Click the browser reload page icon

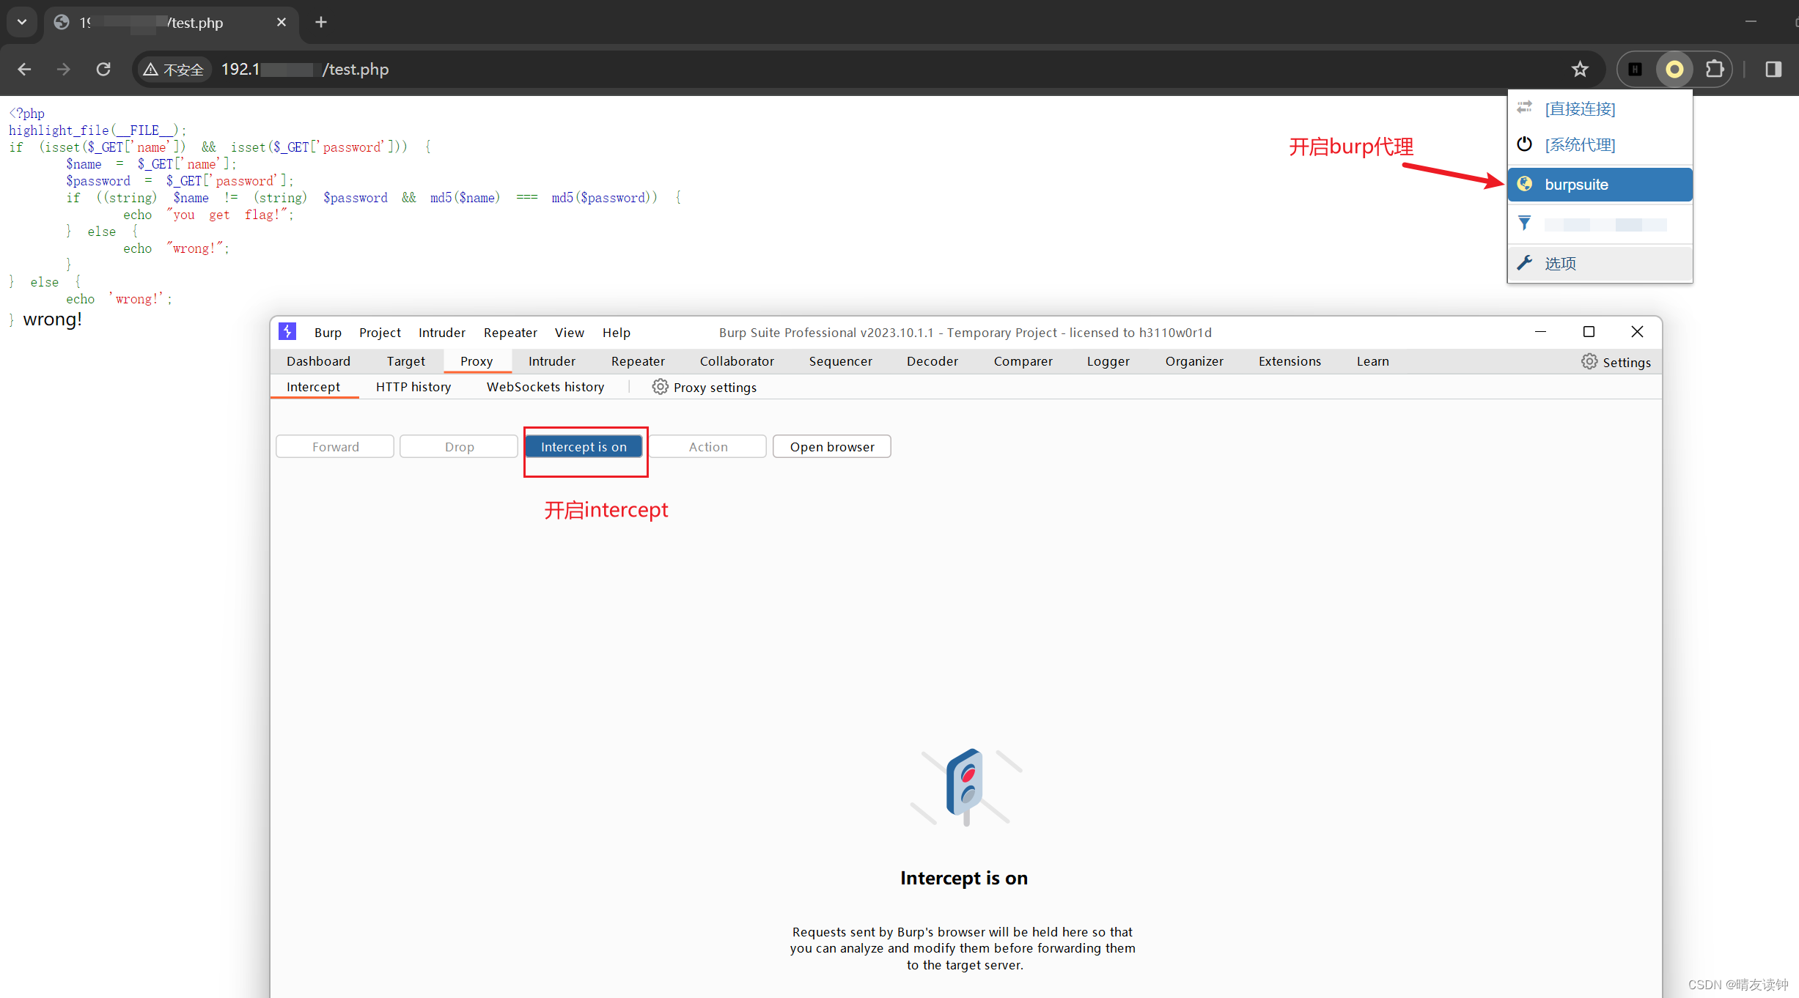103,69
